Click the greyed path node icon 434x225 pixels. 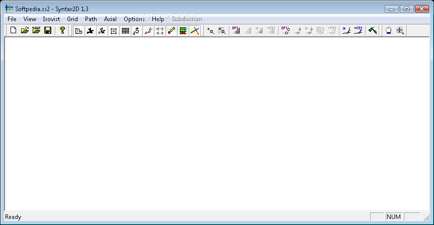click(x=297, y=30)
